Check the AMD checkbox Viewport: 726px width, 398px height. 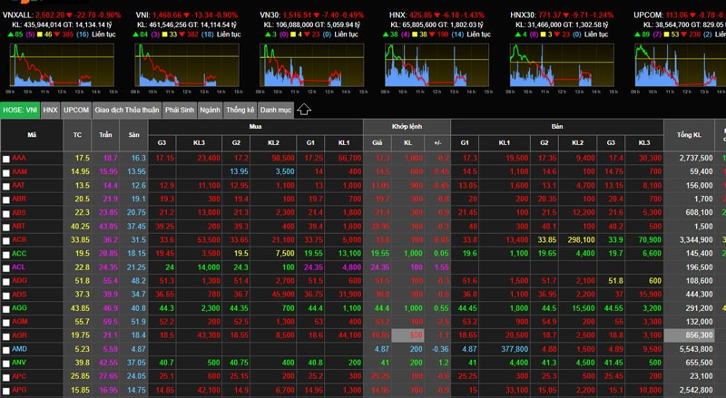click(x=6, y=350)
